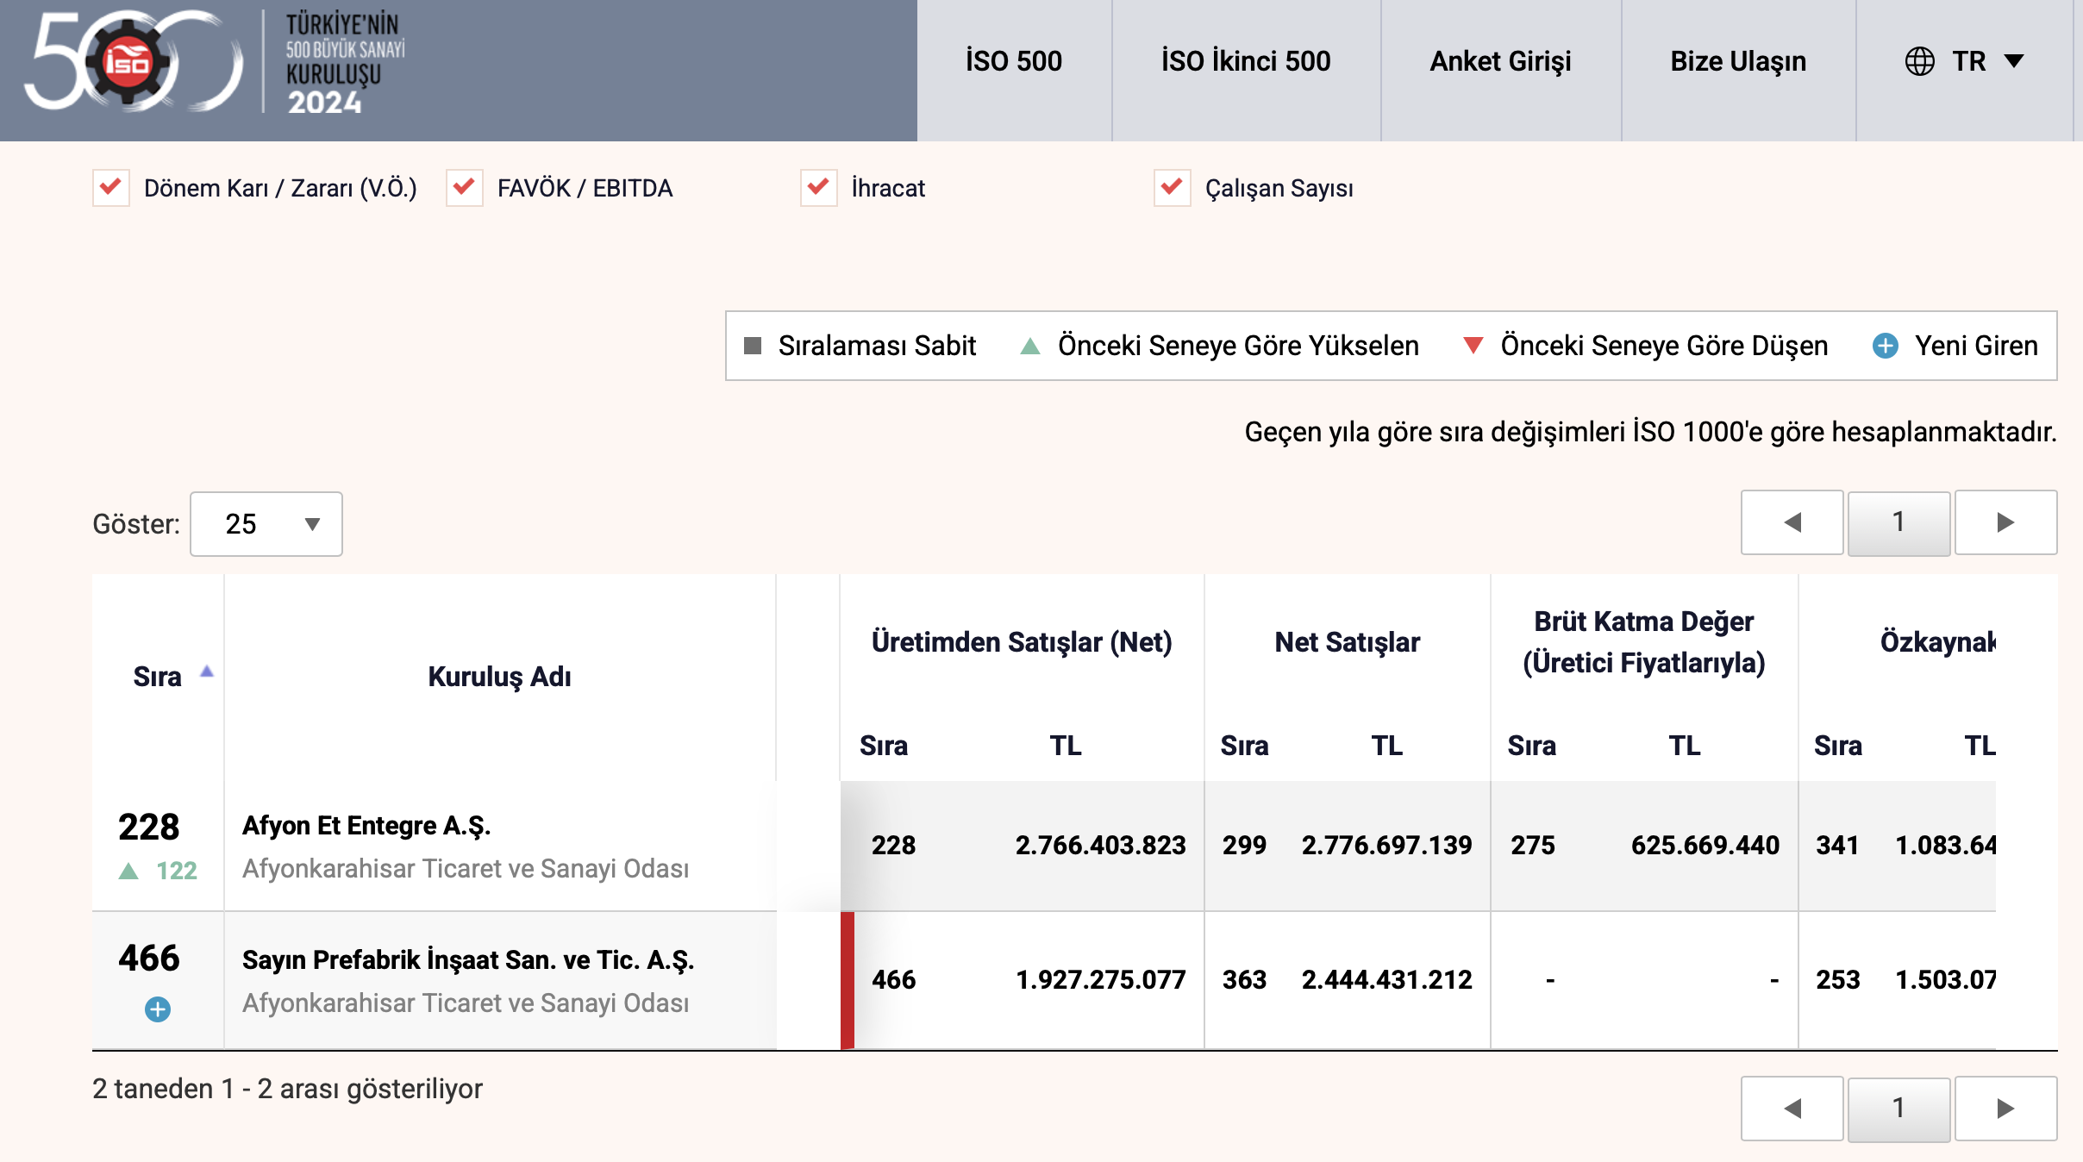Open the İSO 500 menu
The width and height of the screenshot is (2083, 1162).
pos(1014,61)
